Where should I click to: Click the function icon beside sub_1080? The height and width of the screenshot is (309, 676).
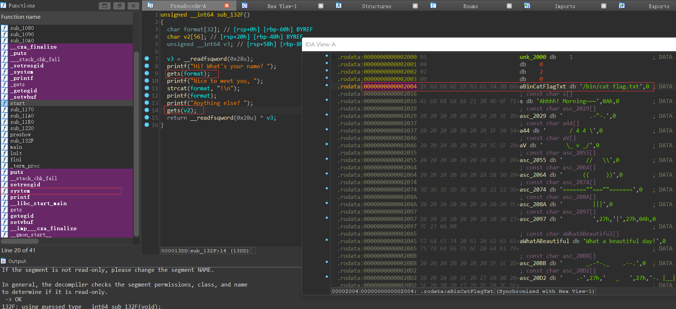point(4,28)
